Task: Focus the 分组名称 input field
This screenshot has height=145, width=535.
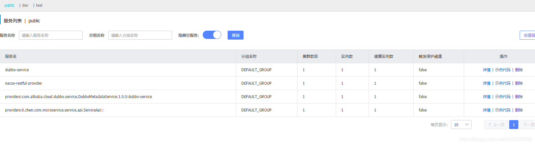Action: 140,35
